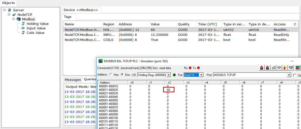Viewport: 301px width, 129px height.
Task: Click the +2 column header in simulator
Action: pyautogui.click(x=174, y=83)
